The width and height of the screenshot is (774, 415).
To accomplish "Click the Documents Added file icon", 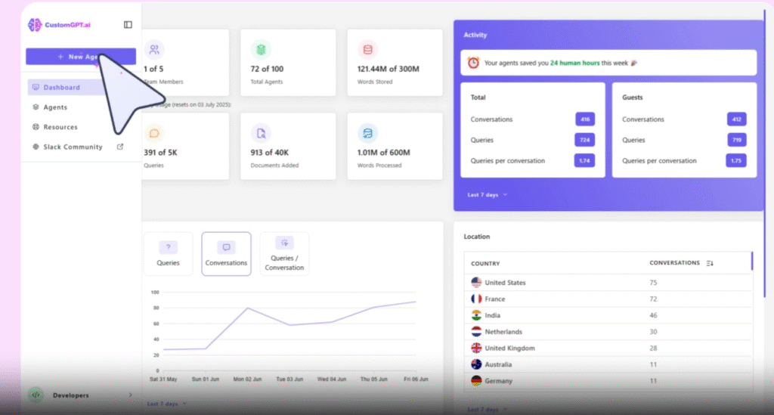I will 261,133.
